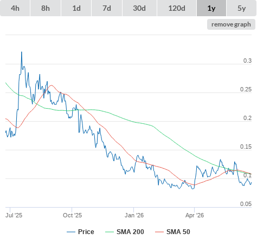Image resolution: width=257 pixels, height=246 pixels.
Task: Click the red SMA 50 legend line marker
Action: 159,232
